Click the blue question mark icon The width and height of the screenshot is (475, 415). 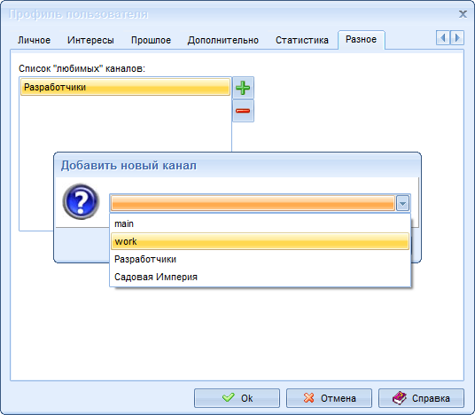click(x=81, y=201)
